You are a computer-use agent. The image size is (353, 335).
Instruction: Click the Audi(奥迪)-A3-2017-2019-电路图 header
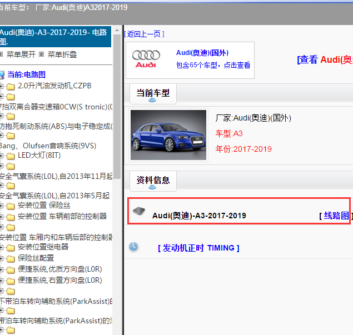click(x=56, y=37)
